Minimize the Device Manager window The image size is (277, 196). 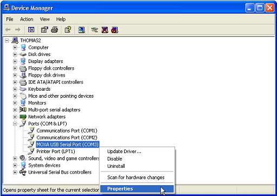tap(250, 8)
